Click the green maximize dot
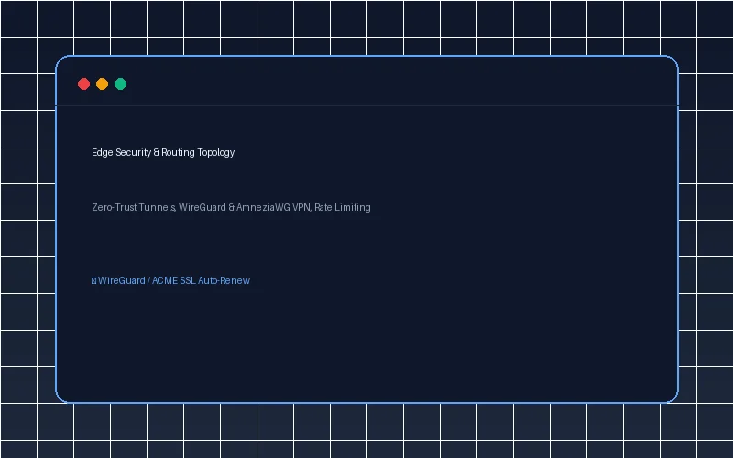This screenshot has height=458, width=733. (121, 83)
